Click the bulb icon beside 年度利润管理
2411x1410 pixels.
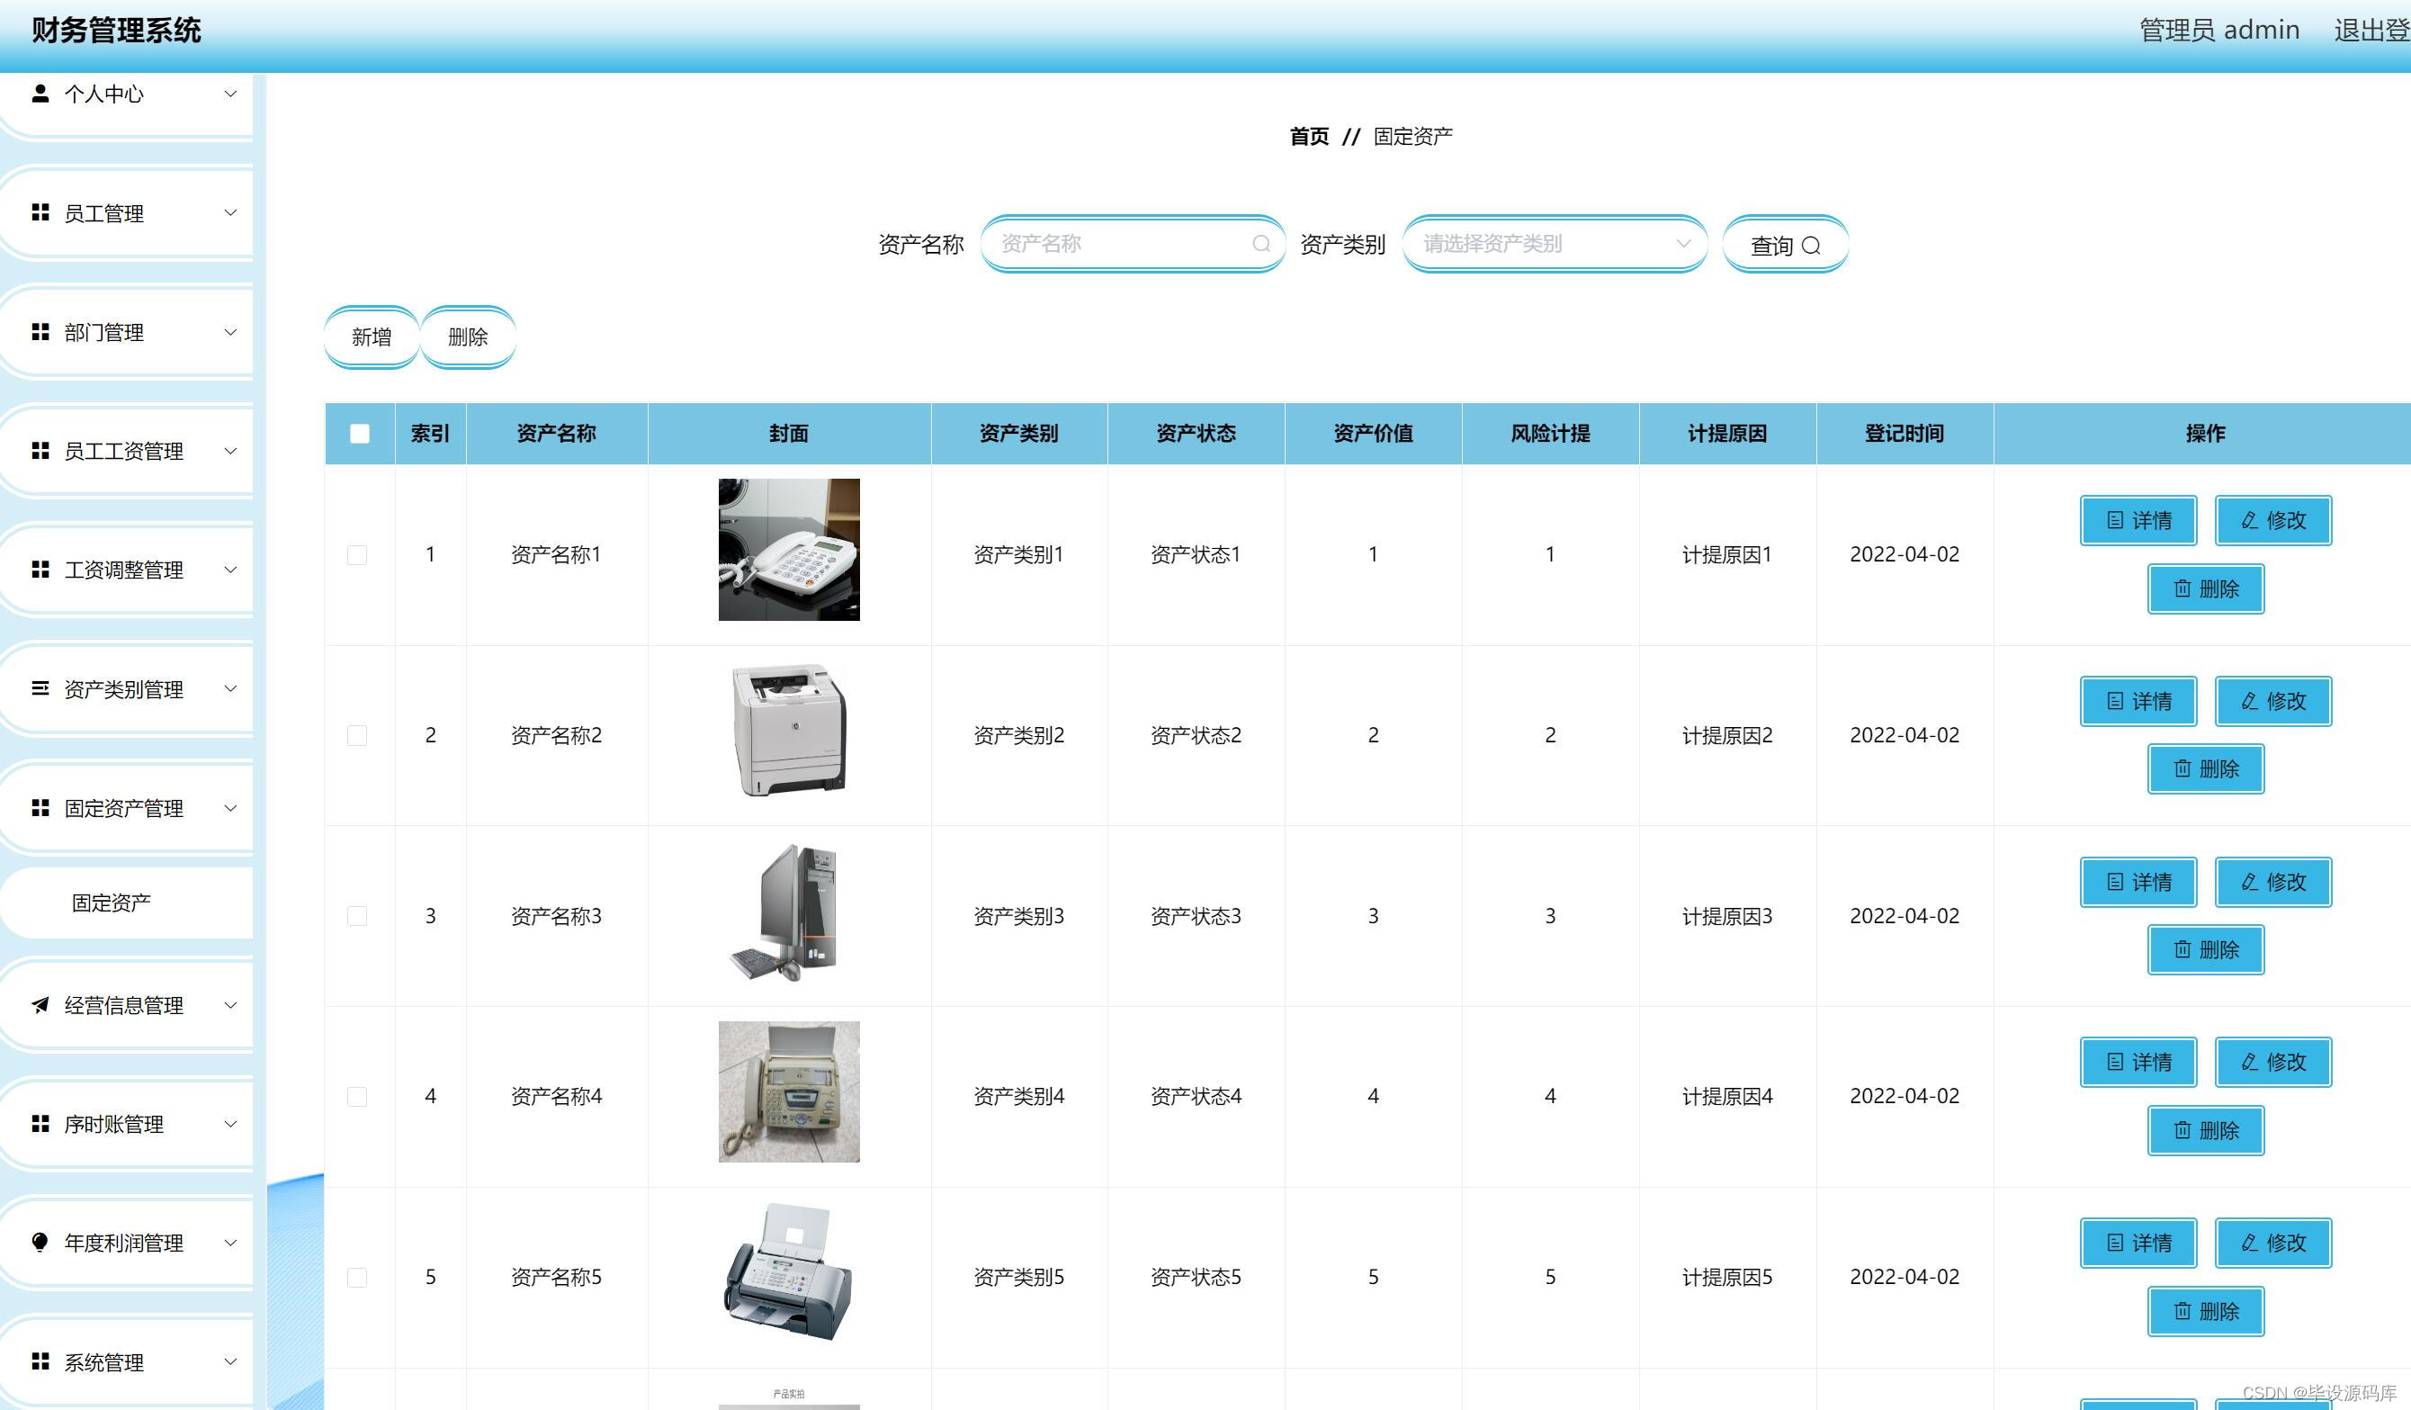(40, 1243)
